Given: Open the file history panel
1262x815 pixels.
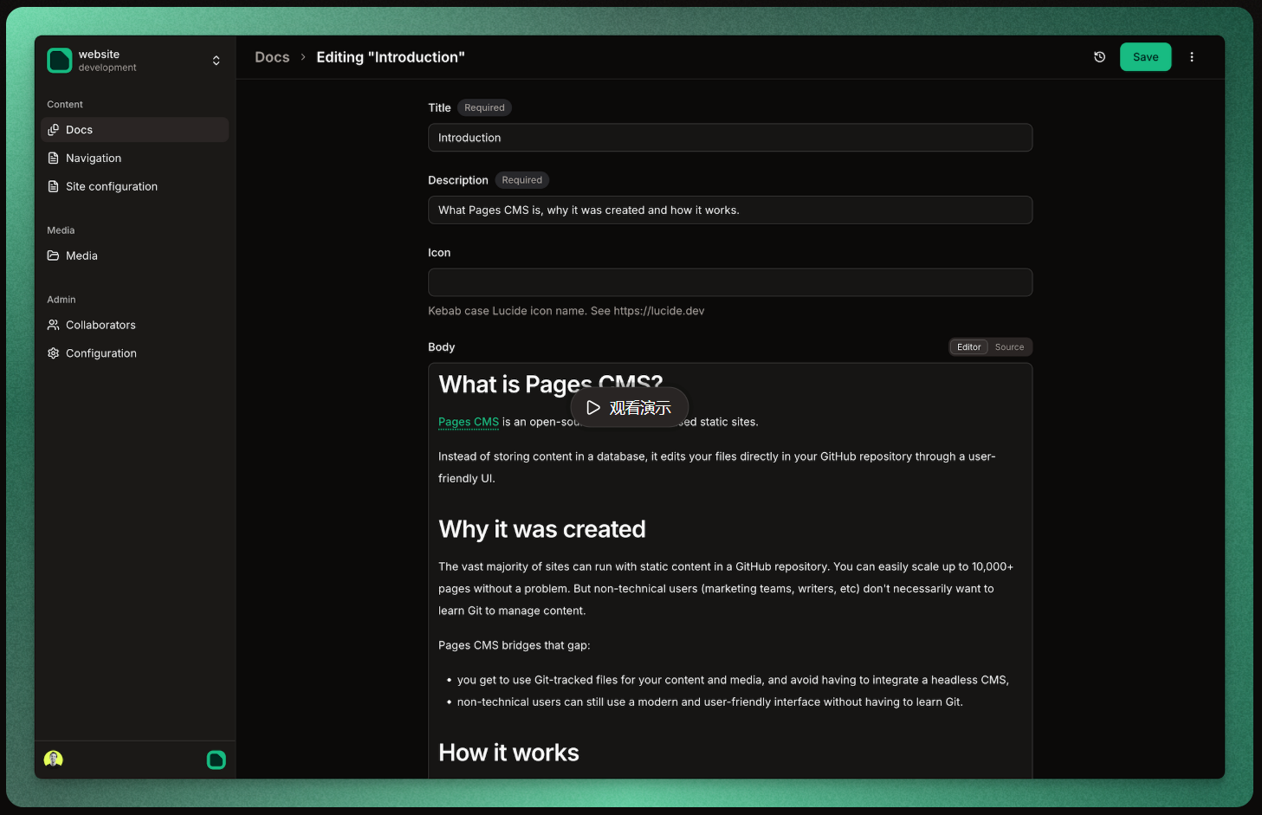Looking at the screenshot, I should (x=1099, y=56).
